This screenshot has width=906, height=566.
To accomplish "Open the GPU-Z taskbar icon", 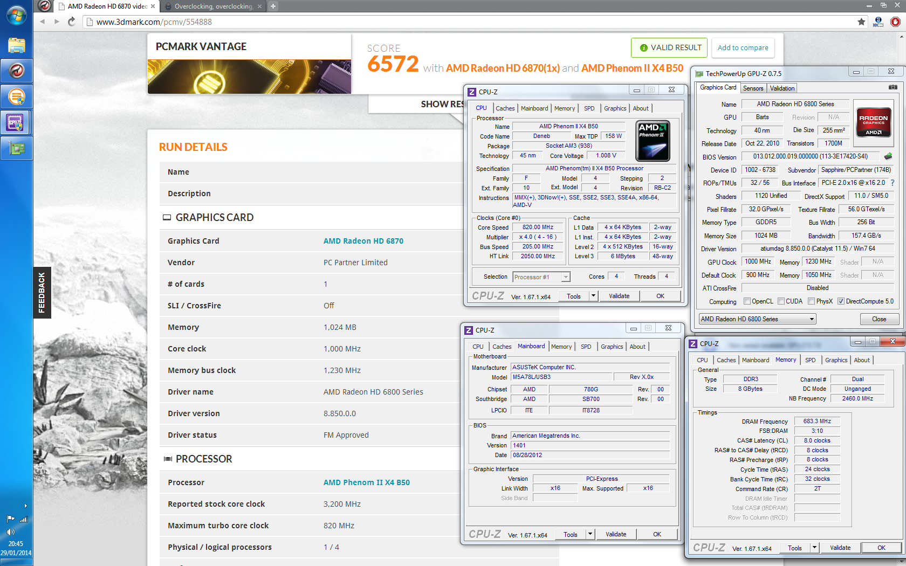I will [x=16, y=149].
